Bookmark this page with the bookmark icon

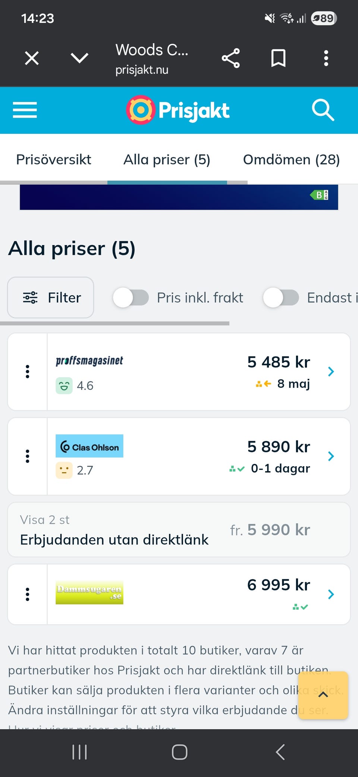click(x=278, y=58)
